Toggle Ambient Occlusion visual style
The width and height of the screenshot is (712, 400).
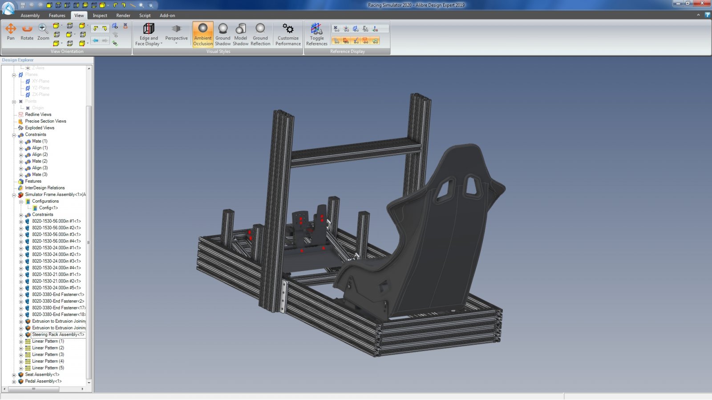[203, 34]
